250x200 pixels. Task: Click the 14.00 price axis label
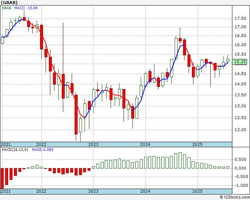coord(240,84)
